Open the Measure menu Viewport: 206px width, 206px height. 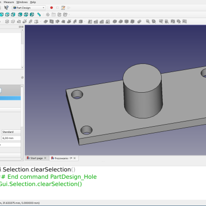(9, 2)
